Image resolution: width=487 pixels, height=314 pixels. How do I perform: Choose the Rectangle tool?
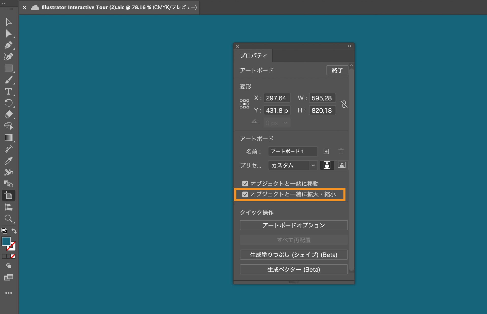pos(8,68)
